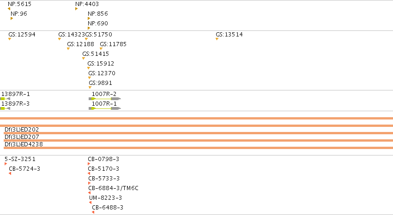Select the GS:51750 insertion label
This screenshot has height=215, width=393.
coord(99,35)
